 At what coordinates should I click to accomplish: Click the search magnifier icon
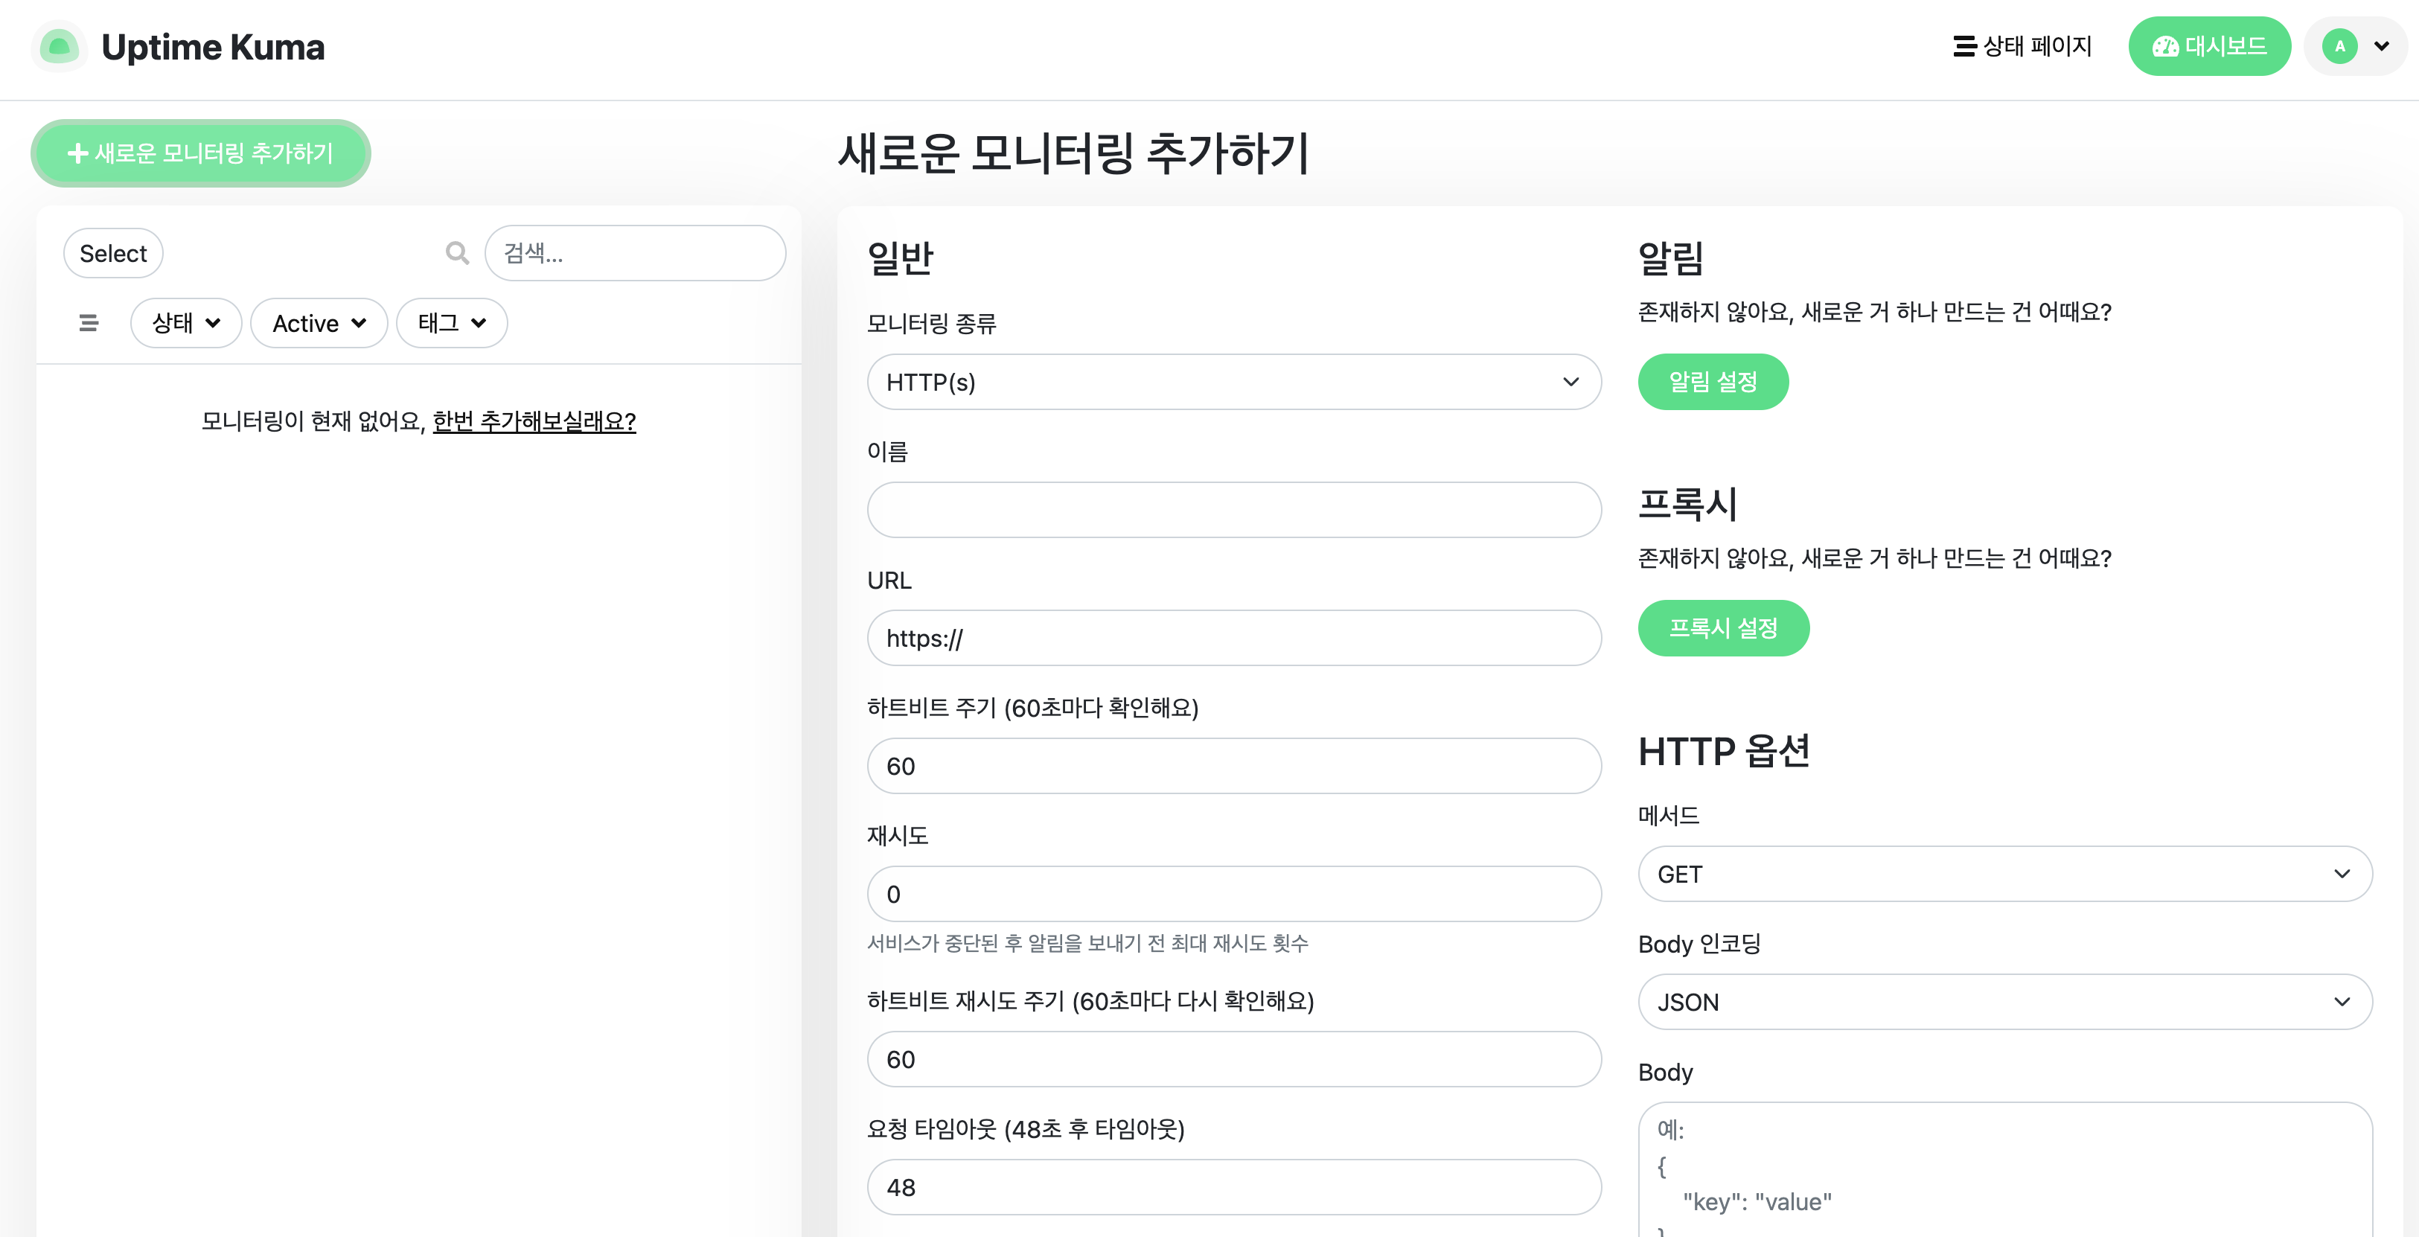456,252
